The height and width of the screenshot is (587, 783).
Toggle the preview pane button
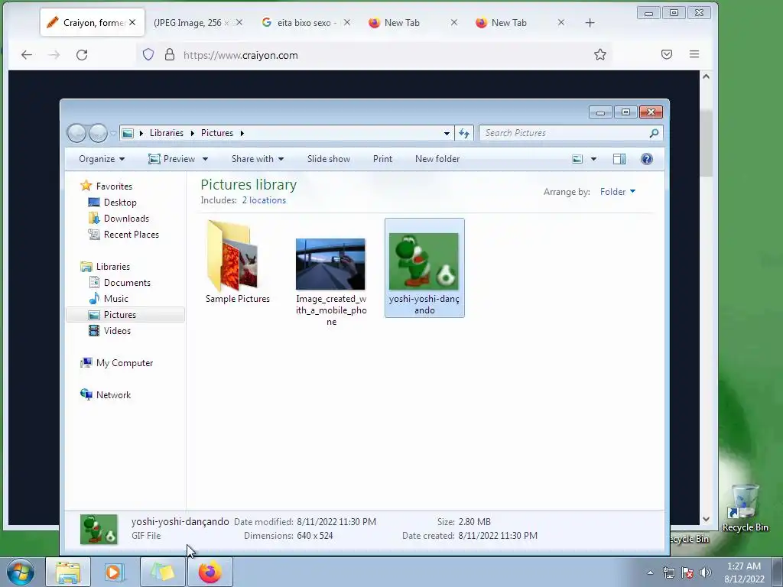619,159
